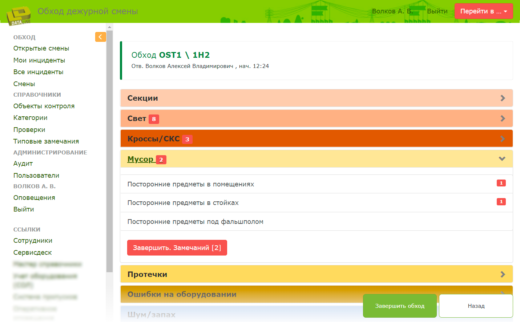Click the red badge next to Мусор
Viewport: 520px width, 322px height.
[x=161, y=159]
